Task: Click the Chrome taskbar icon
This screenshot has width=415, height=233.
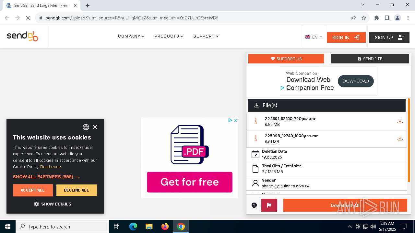Action: [x=181, y=227]
